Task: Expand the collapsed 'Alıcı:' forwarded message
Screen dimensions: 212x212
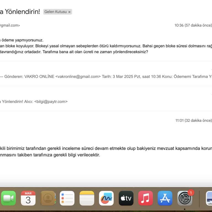Action: tap(106, 102)
